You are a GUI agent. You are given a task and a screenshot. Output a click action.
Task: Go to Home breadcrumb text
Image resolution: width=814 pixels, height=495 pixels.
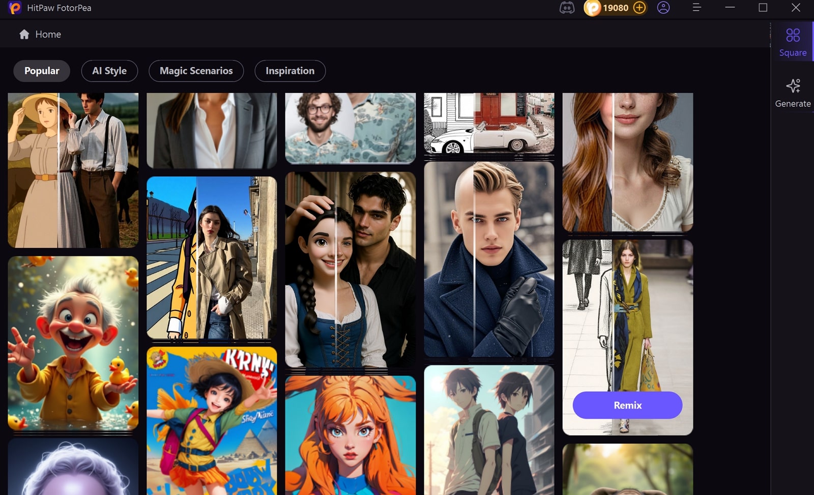click(48, 34)
